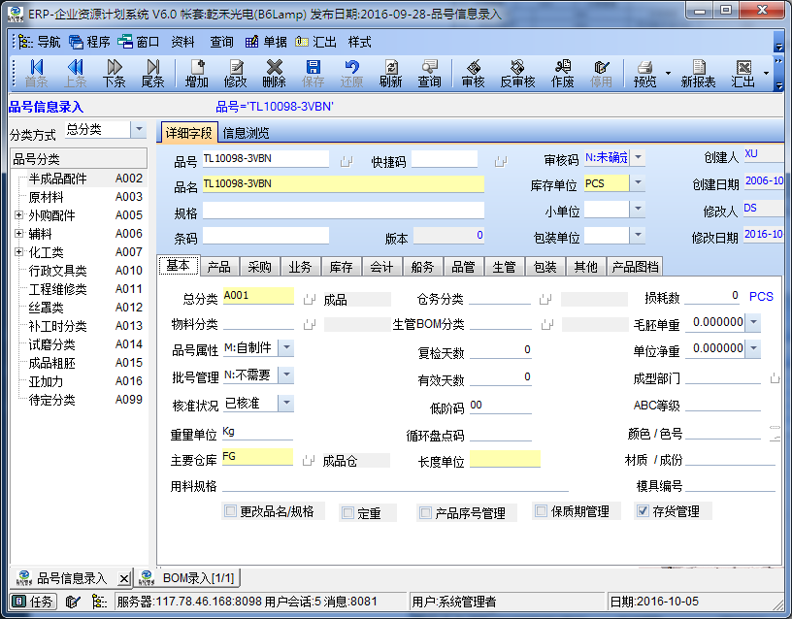
Task: Toggle the 更改品名/规格 checkbox
Action: (230, 511)
